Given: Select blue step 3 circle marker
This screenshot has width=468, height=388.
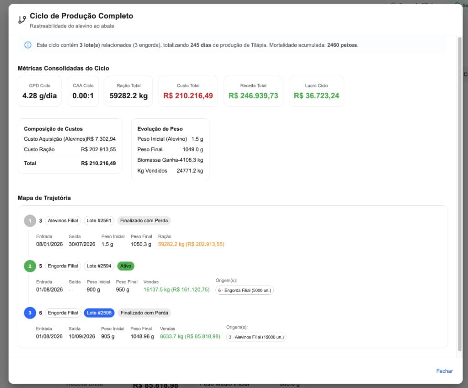Looking at the screenshot, I should (30, 313).
